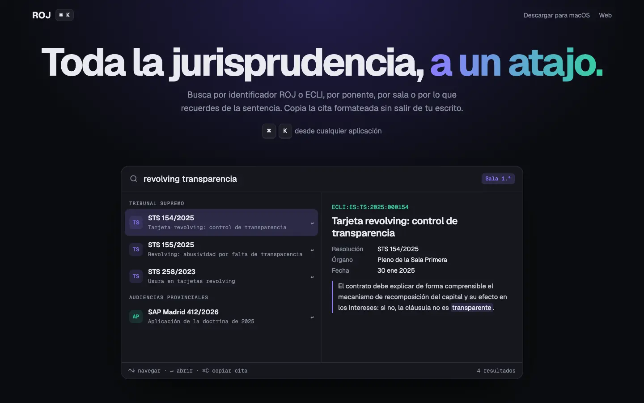Click the abrir hint in the footer
644x403 pixels.
[181, 371]
